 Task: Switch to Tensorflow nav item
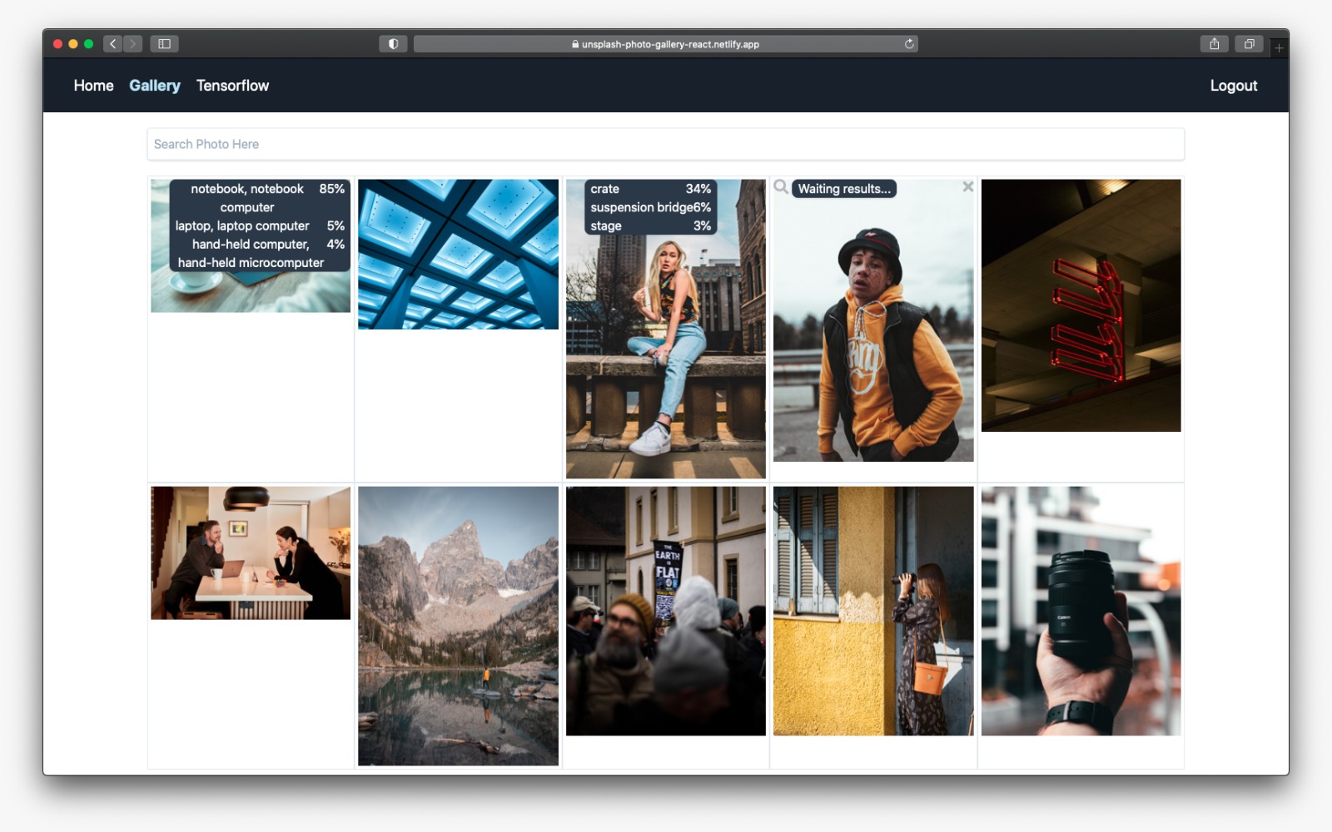click(232, 86)
